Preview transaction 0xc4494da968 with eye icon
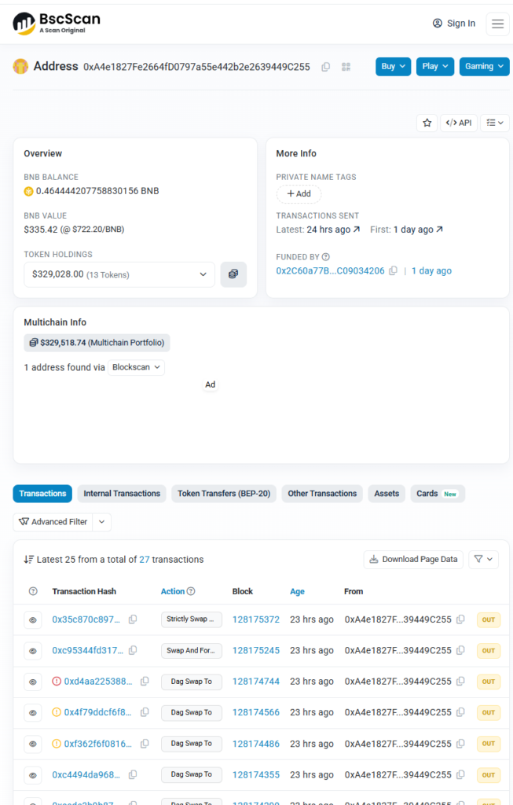This screenshot has height=805, width=513. point(33,775)
